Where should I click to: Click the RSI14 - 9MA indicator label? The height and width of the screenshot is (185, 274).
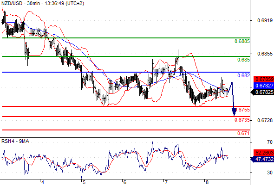click(15, 141)
